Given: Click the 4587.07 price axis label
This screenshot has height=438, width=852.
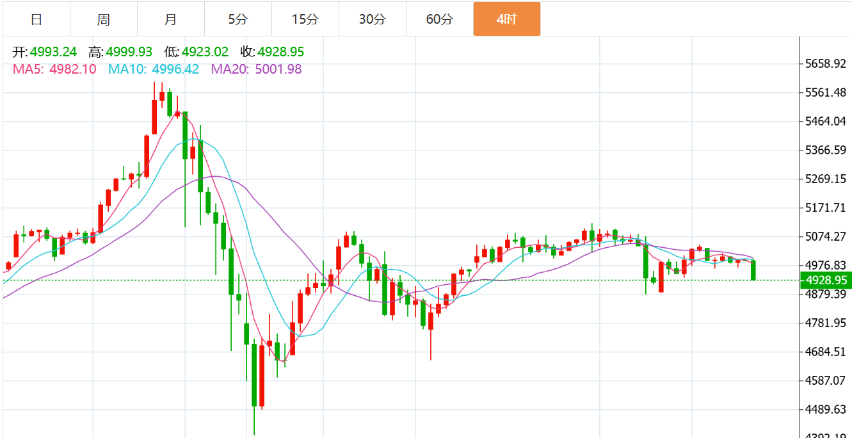Looking at the screenshot, I should (826, 381).
